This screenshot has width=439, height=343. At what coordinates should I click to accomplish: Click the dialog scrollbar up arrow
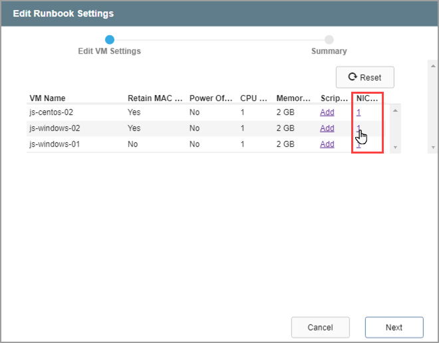click(432, 66)
